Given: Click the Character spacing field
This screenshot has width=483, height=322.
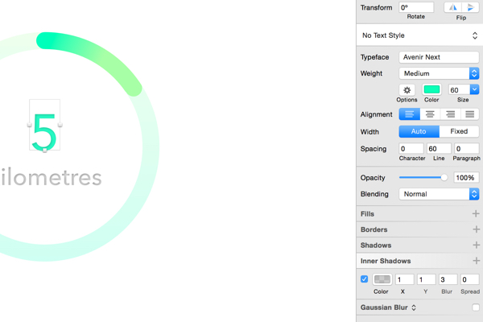Looking at the screenshot, I should (x=411, y=149).
